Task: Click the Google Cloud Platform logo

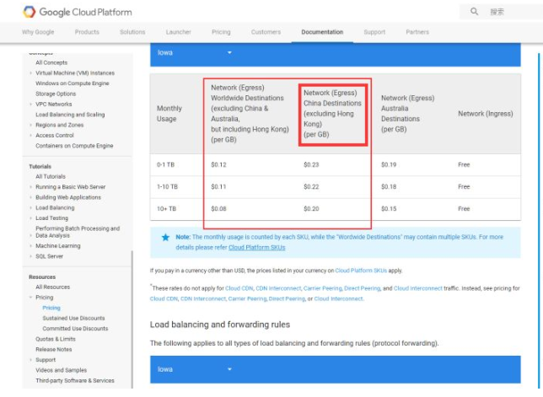Action: (x=78, y=12)
